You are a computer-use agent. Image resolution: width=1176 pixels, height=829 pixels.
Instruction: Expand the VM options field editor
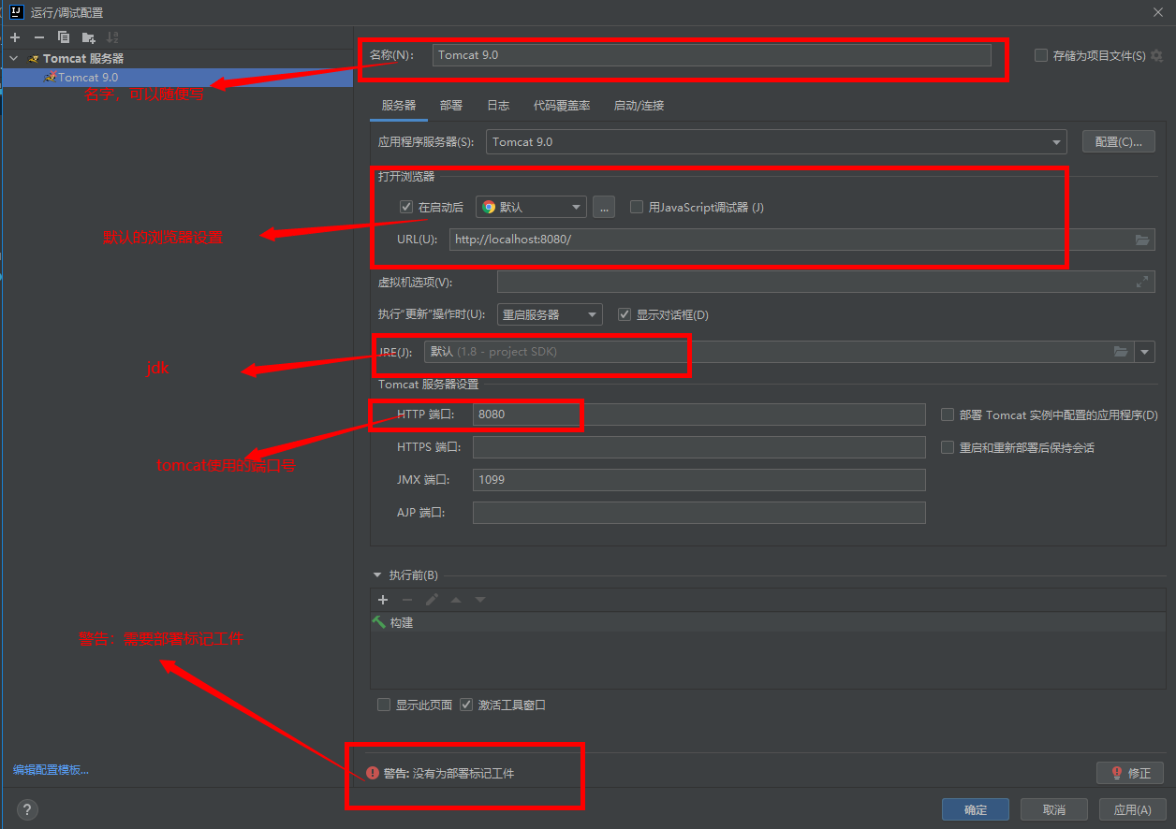click(x=1142, y=282)
